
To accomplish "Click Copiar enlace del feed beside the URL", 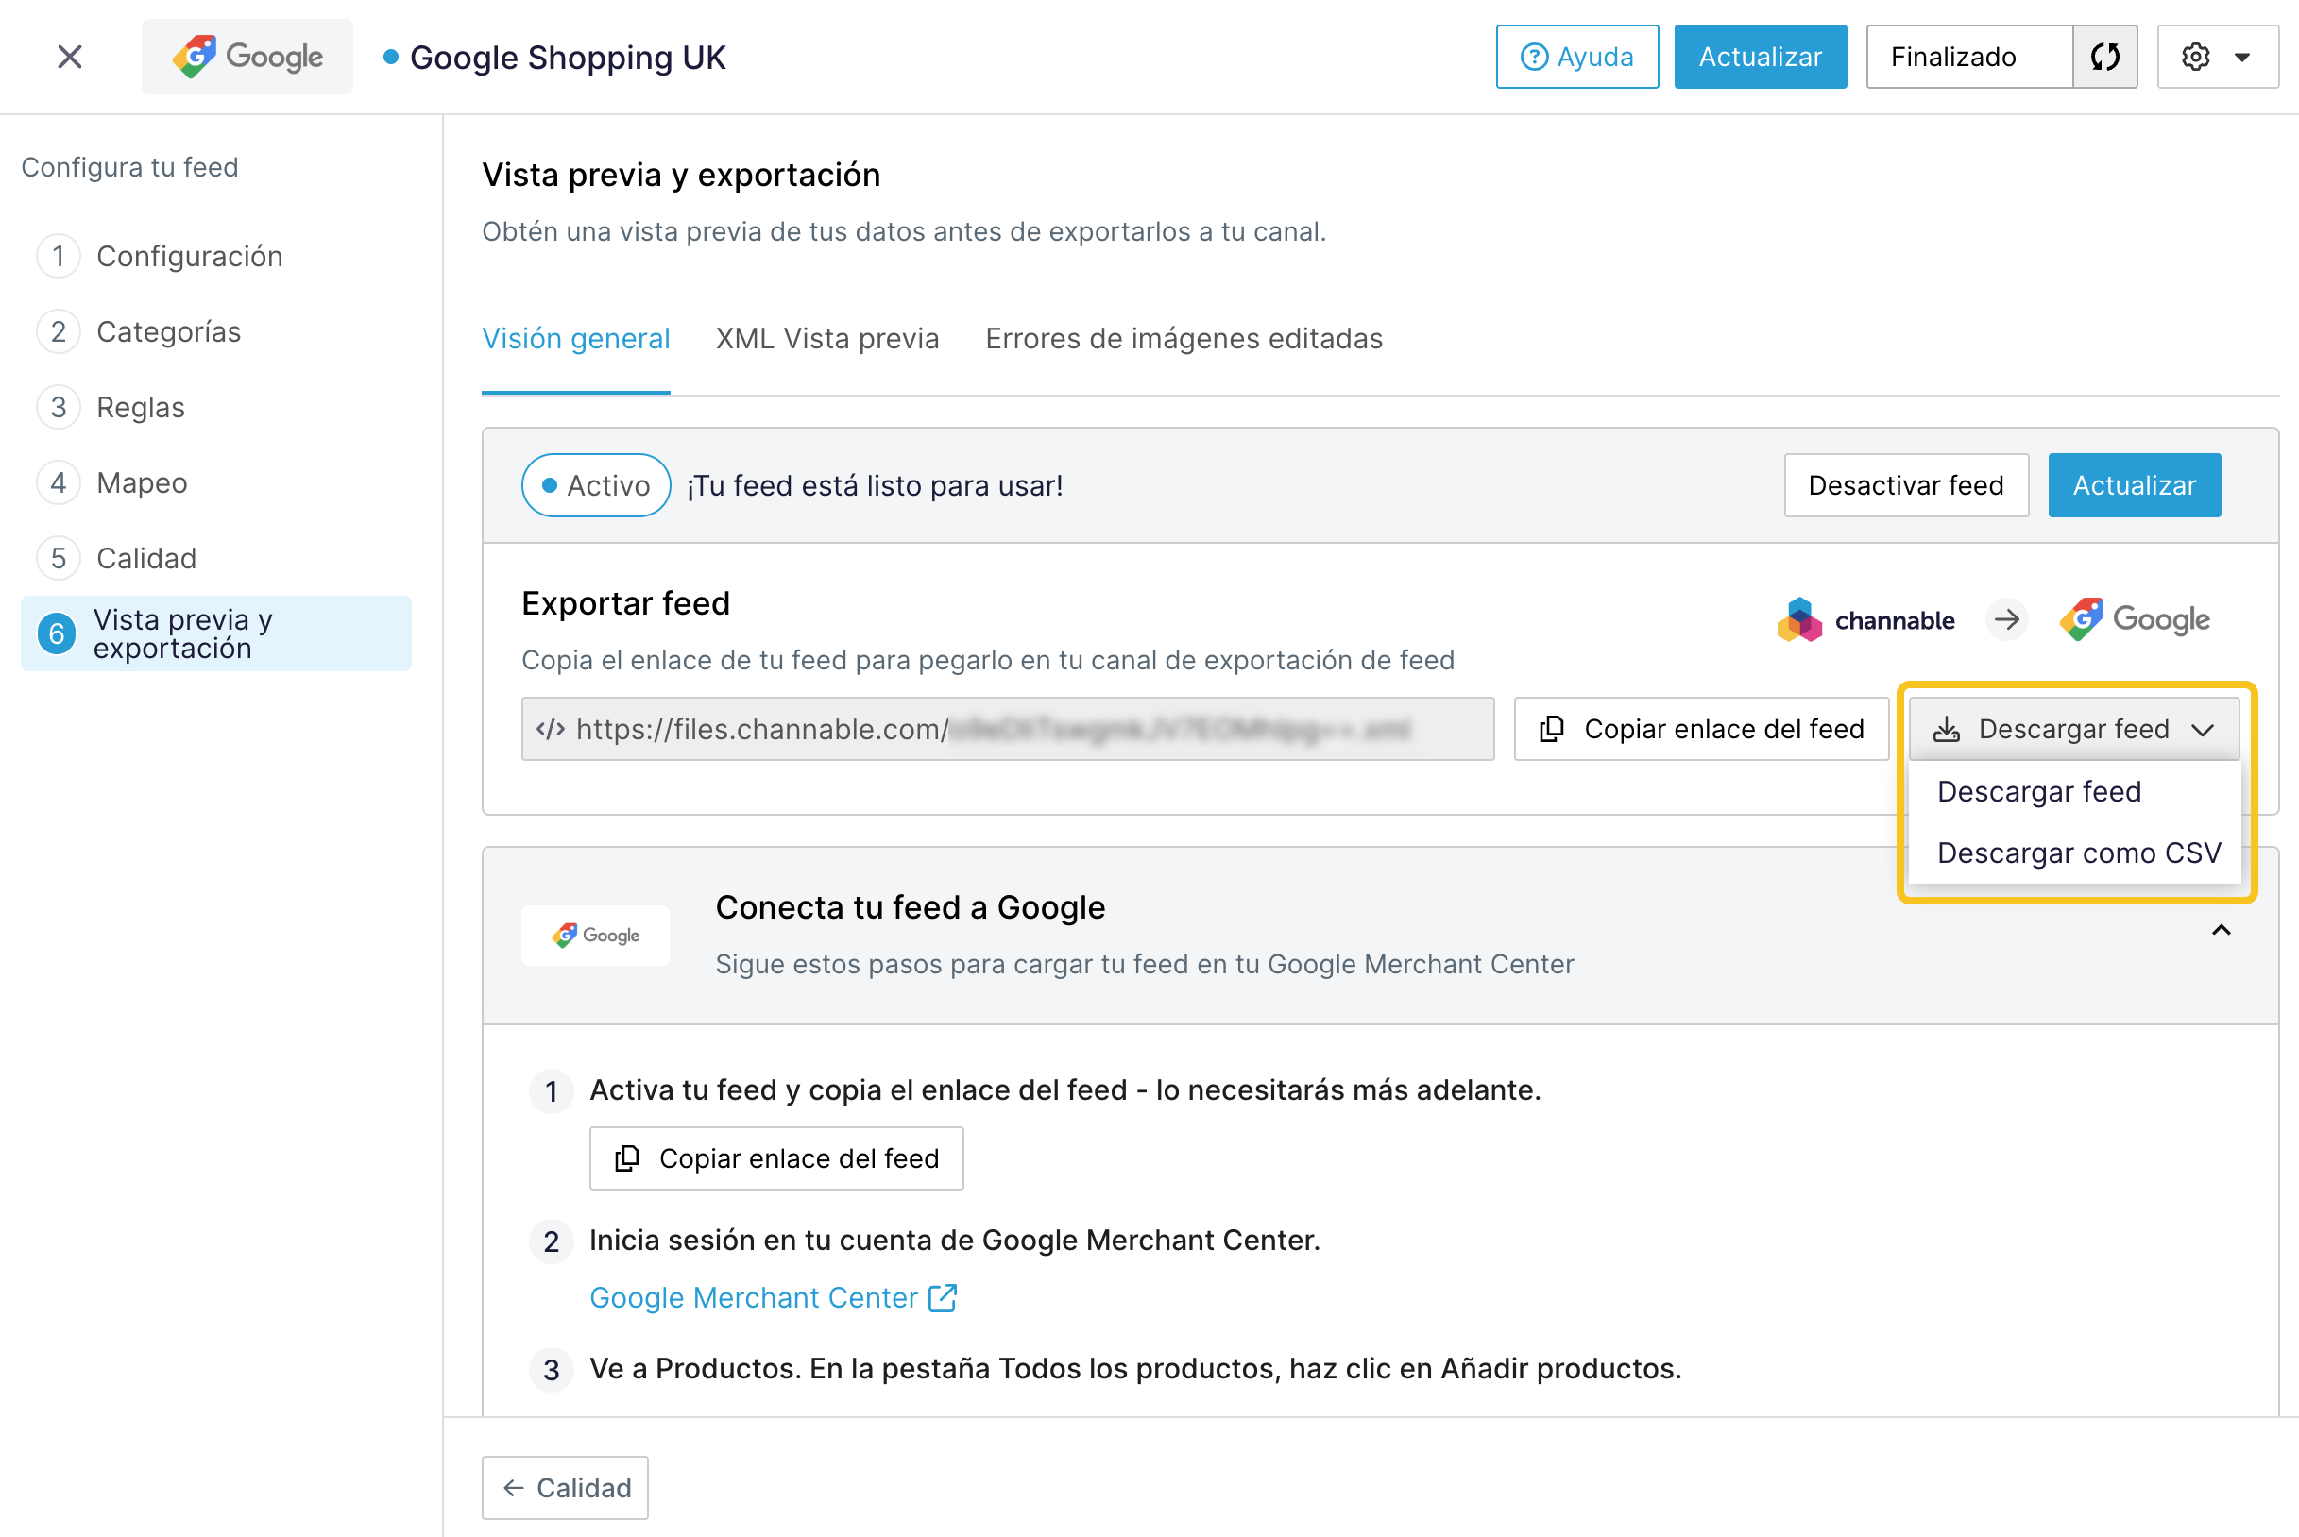I will tap(1701, 728).
